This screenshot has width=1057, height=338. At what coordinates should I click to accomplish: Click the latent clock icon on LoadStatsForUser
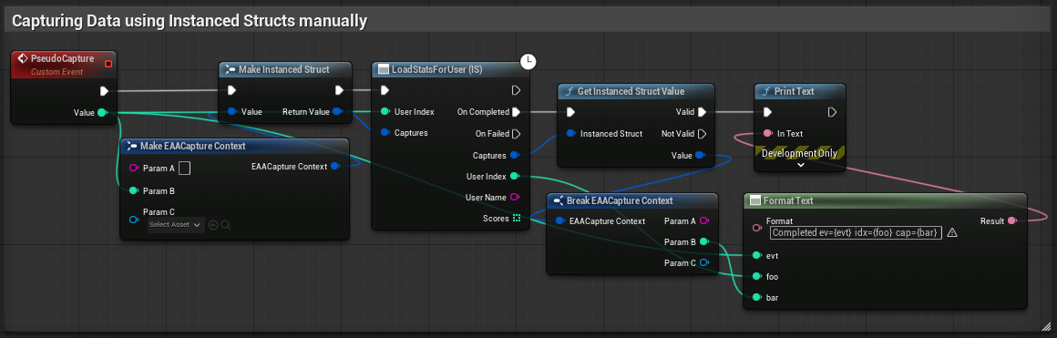coord(528,61)
